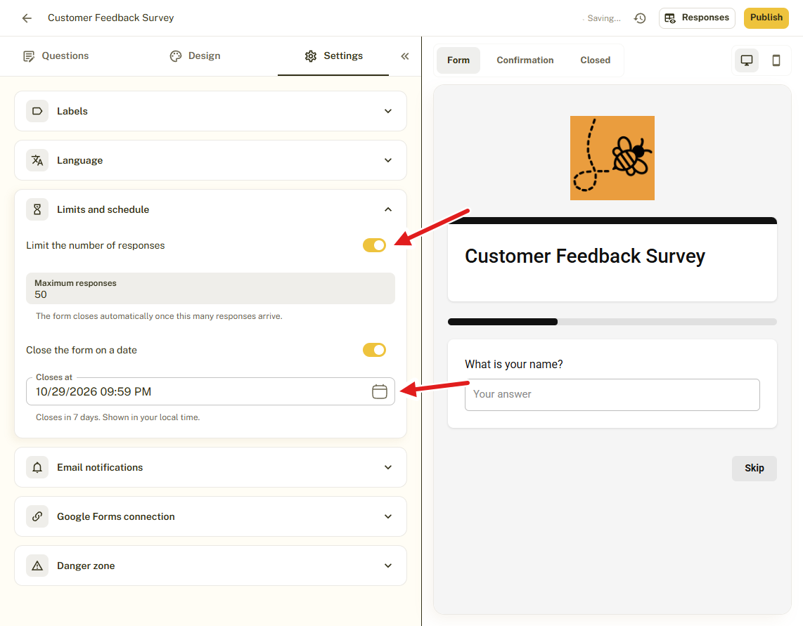Click the Customer Feedback Survey title in header
The width and height of the screenshot is (803, 626).
click(110, 18)
